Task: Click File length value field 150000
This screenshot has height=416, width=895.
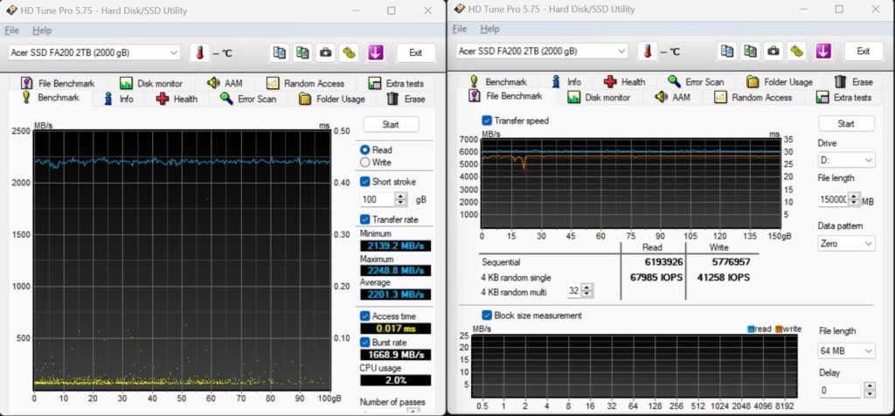Action: coord(833,200)
